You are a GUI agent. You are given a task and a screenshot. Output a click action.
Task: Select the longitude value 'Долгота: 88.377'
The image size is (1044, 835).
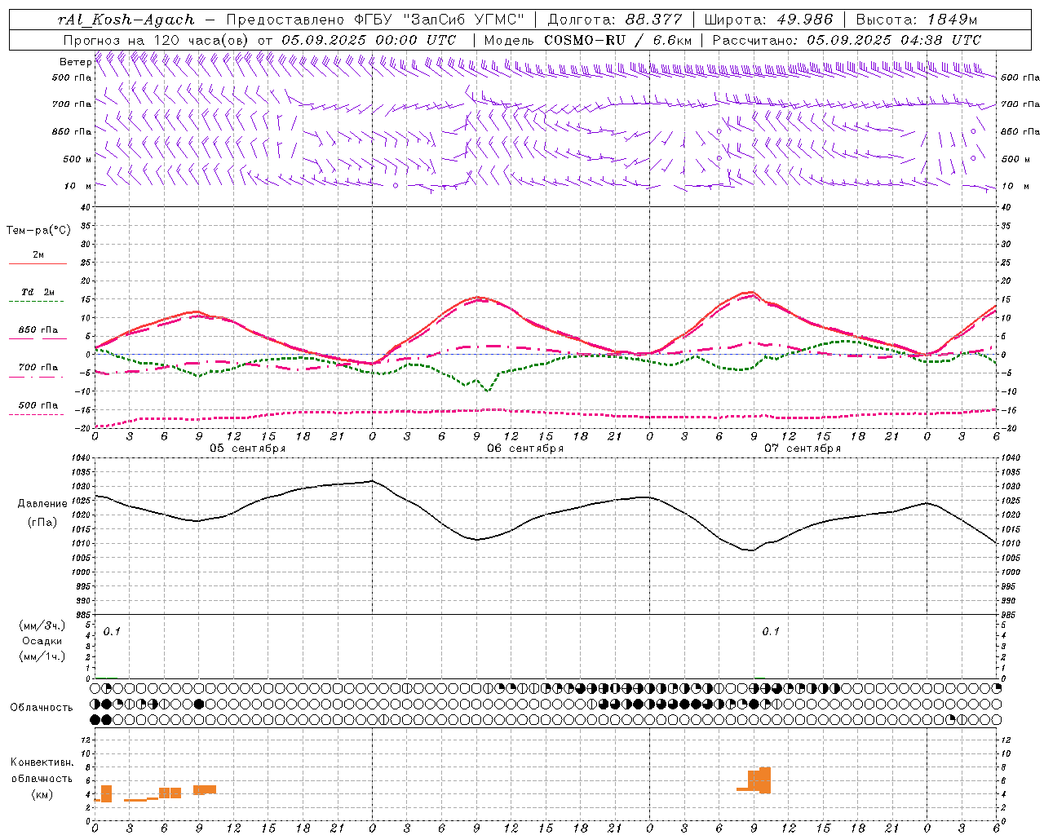tap(615, 20)
